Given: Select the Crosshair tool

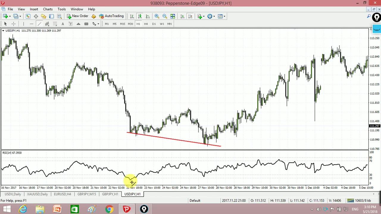Looking at the screenshot, I should [x=13, y=24].
